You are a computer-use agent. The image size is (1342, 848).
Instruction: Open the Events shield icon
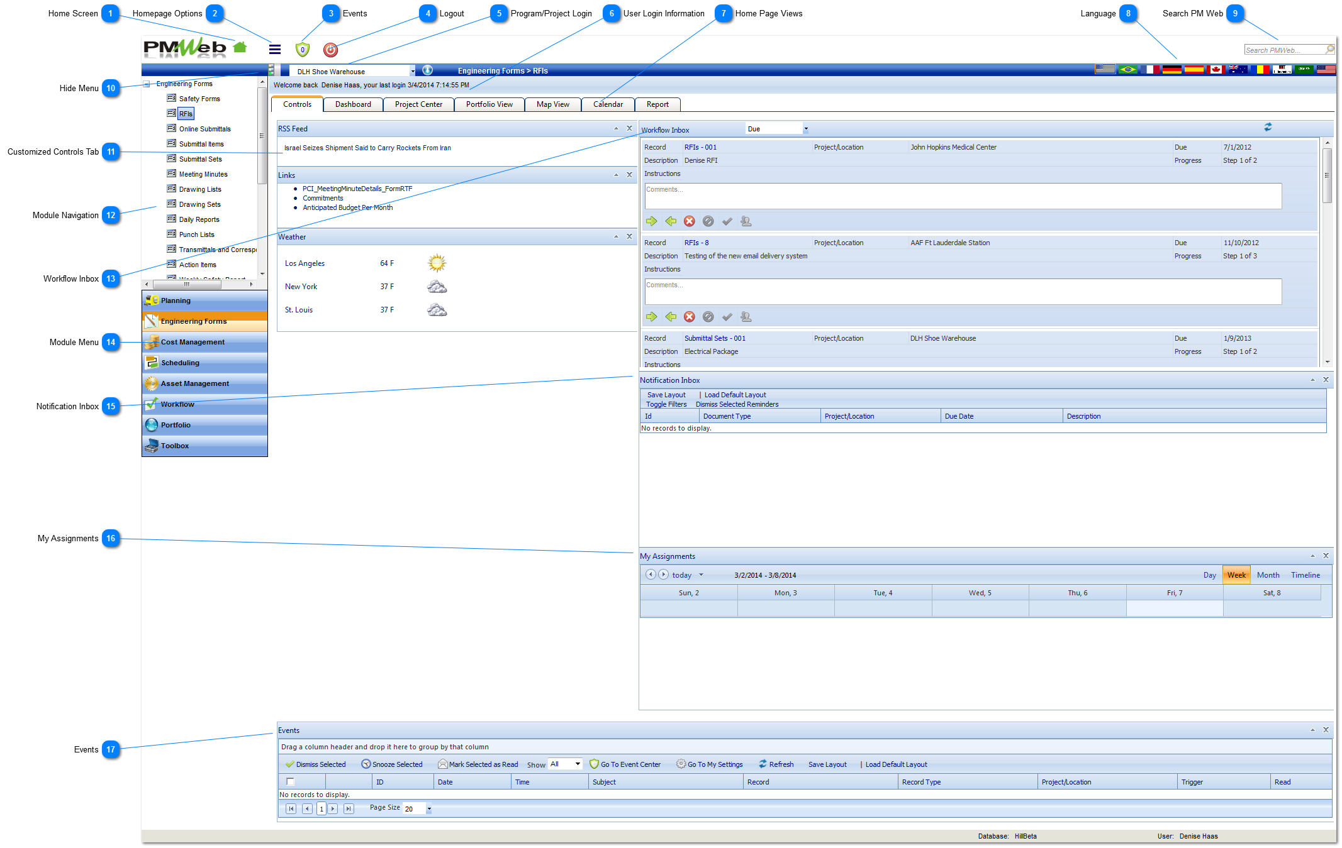303,49
